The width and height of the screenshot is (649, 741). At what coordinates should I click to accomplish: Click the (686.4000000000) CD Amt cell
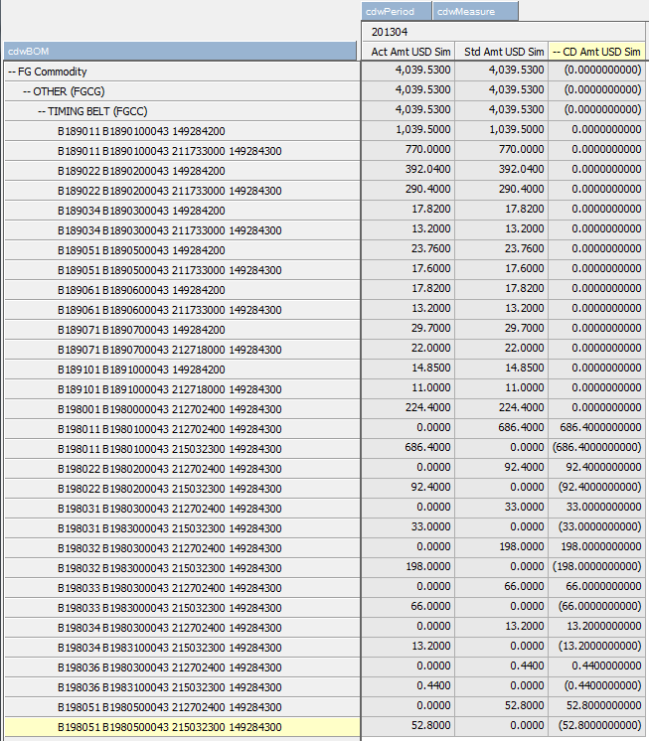pos(597,449)
